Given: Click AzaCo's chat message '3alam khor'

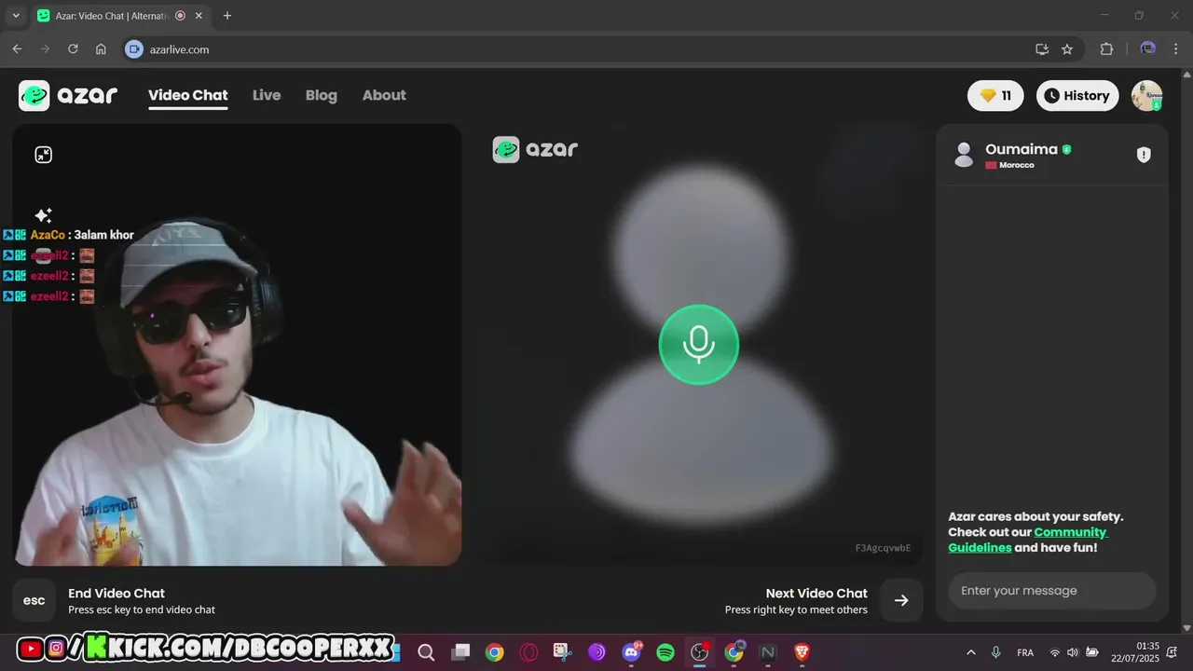Looking at the screenshot, I should (103, 235).
